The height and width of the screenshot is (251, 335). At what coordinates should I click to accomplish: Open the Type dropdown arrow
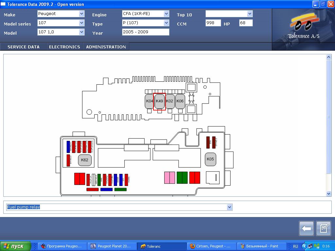tap(167, 23)
